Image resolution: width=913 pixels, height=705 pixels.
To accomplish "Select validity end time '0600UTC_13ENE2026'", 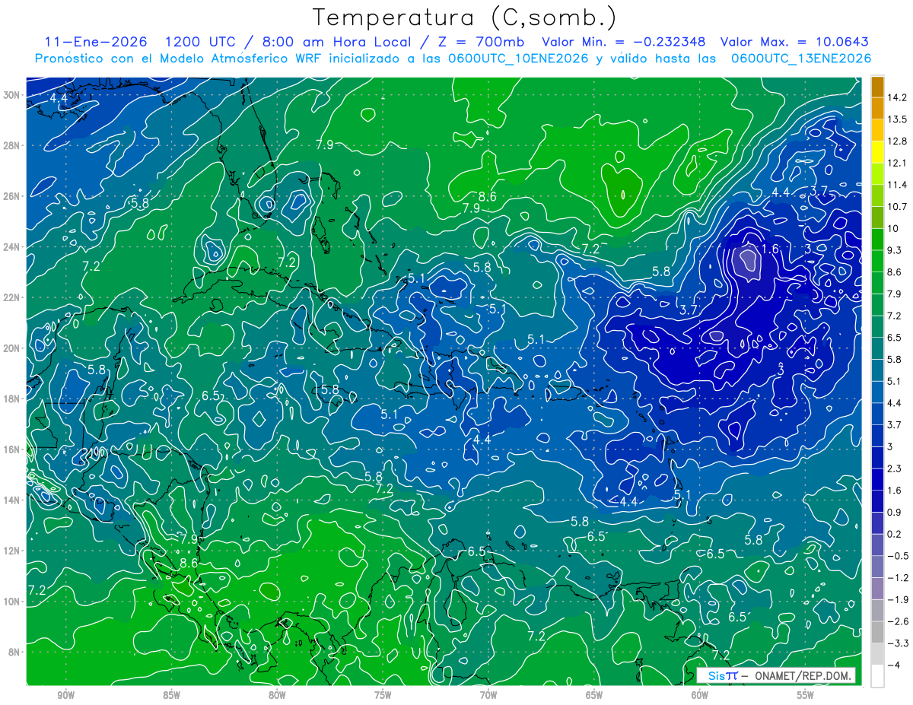I will pos(801,59).
